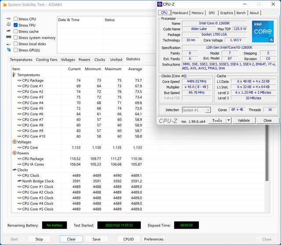Click the Clocks group icon
281x245 pixels.
click(14, 170)
